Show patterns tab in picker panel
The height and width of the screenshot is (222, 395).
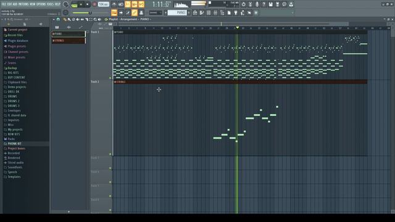point(57,27)
